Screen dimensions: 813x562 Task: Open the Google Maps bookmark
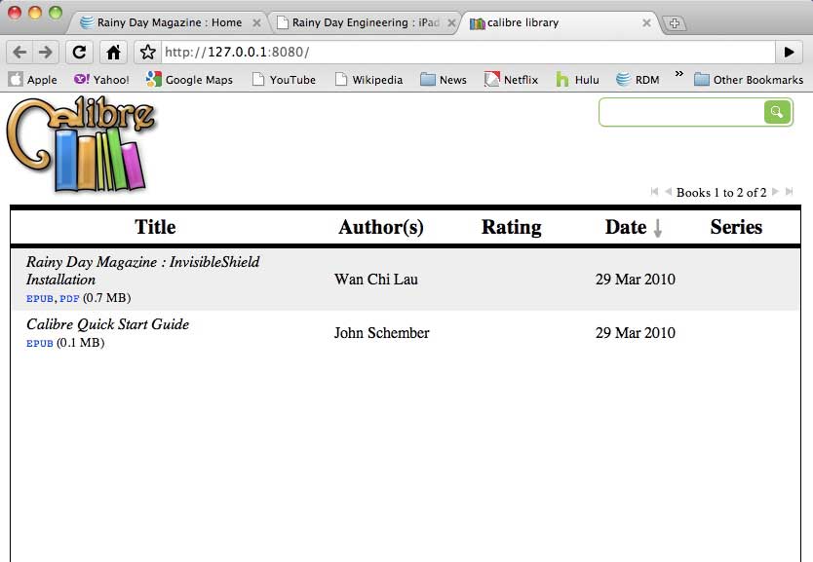[x=189, y=80]
